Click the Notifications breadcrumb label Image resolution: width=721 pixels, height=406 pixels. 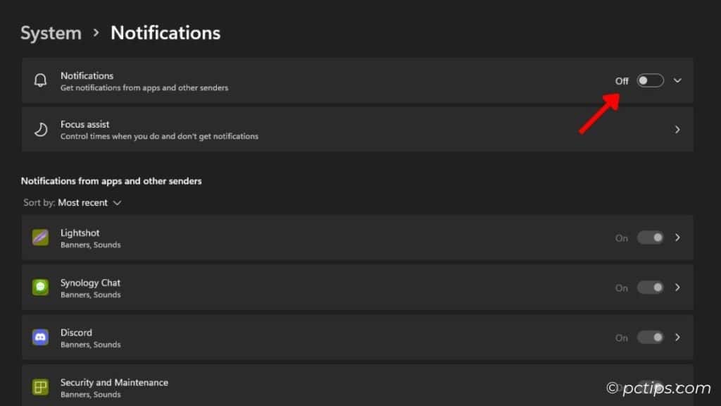tap(165, 32)
